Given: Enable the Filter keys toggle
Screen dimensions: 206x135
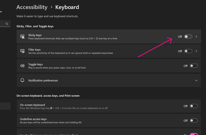Looking at the screenshot, I should 188,51.
